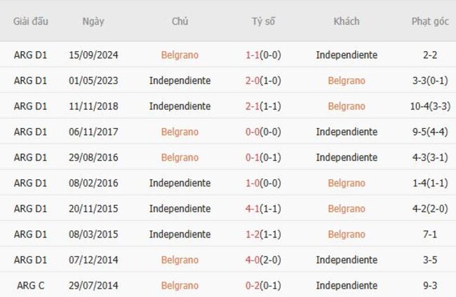Click corner stats 10-4(3-3)
Viewport: 456px width, 297px height.
430,106
